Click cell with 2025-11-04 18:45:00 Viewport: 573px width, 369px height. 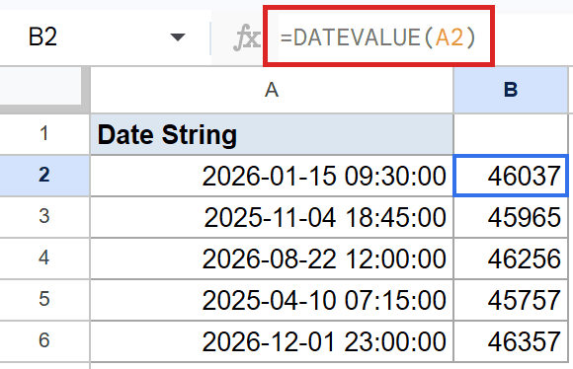(x=272, y=217)
